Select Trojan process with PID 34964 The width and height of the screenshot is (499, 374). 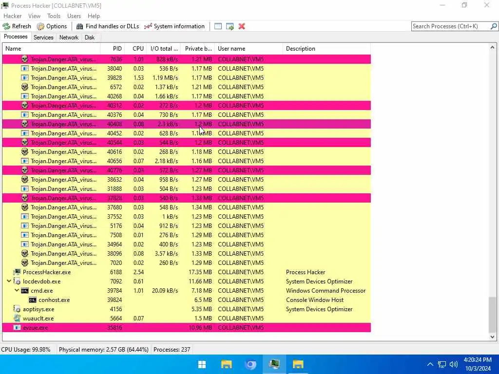point(187,244)
